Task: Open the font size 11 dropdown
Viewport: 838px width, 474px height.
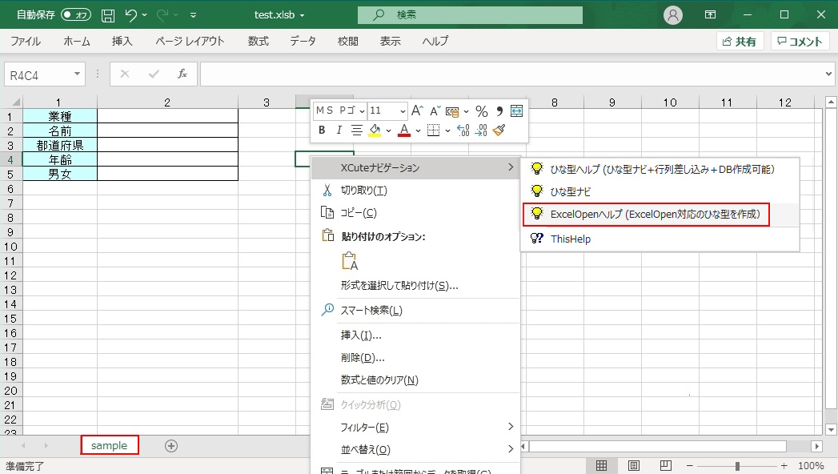Action: point(403,110)
